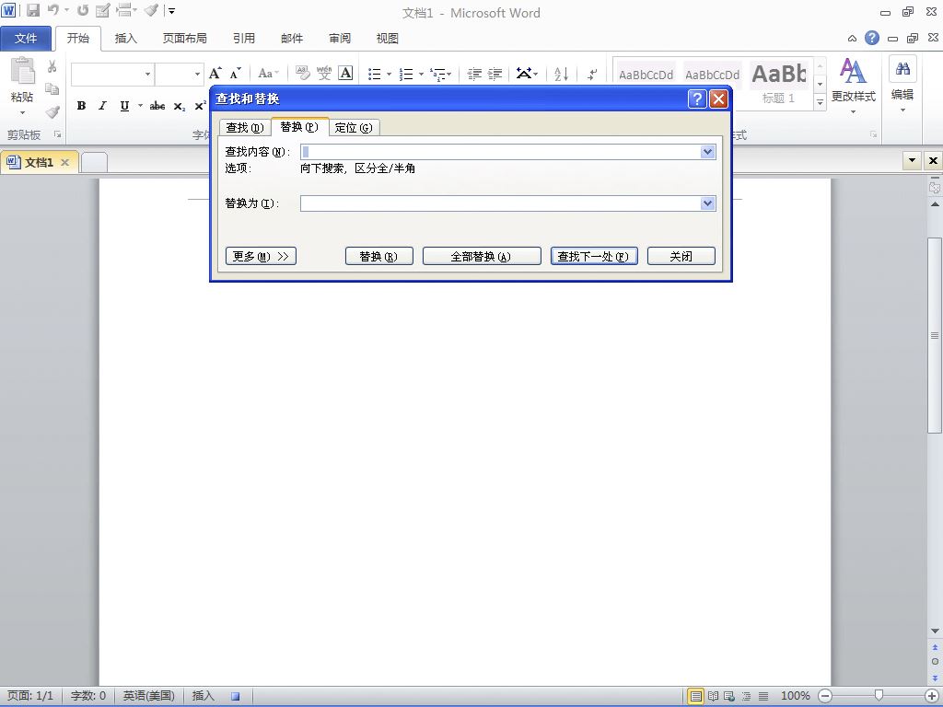Screen dimensions: 943x707
Task: Switch to Outline view in status bar
Action: pyautogui.click(x=746, y=696)
